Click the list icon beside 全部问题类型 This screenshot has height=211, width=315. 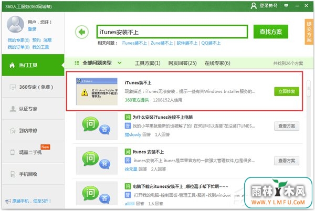[x=77, y=63]
